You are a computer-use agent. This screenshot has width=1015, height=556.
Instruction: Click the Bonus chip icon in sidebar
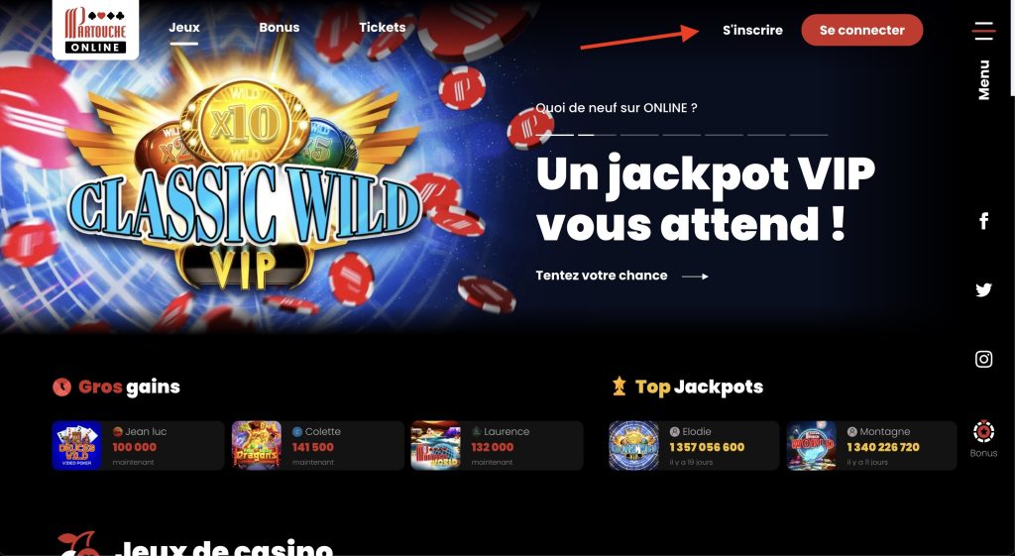[x=983, y=431]
